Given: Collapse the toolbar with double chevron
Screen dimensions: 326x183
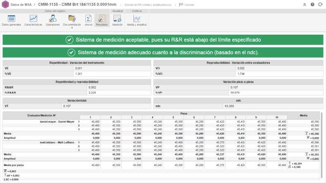Looking at the screenshot, I should (x=305, y=4).
